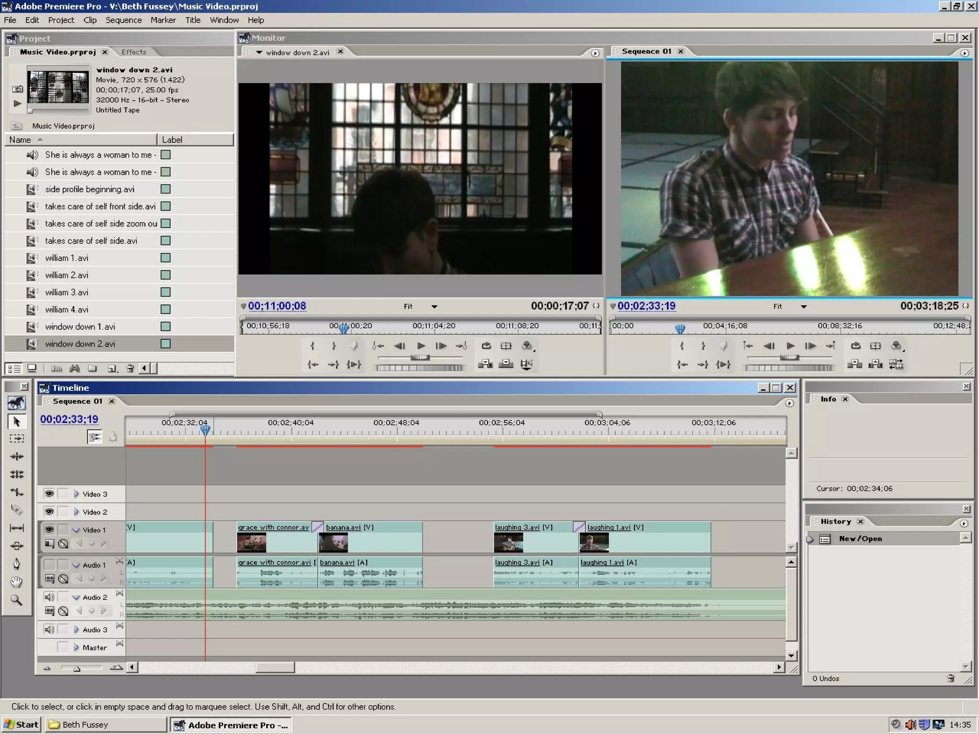Click the New Bin folder icon
Screen dimensions: 979x734
tap(92, 368)
